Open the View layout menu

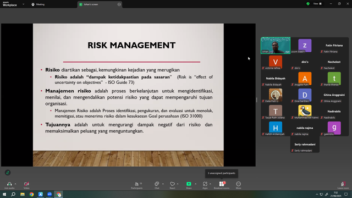[317, 4]
